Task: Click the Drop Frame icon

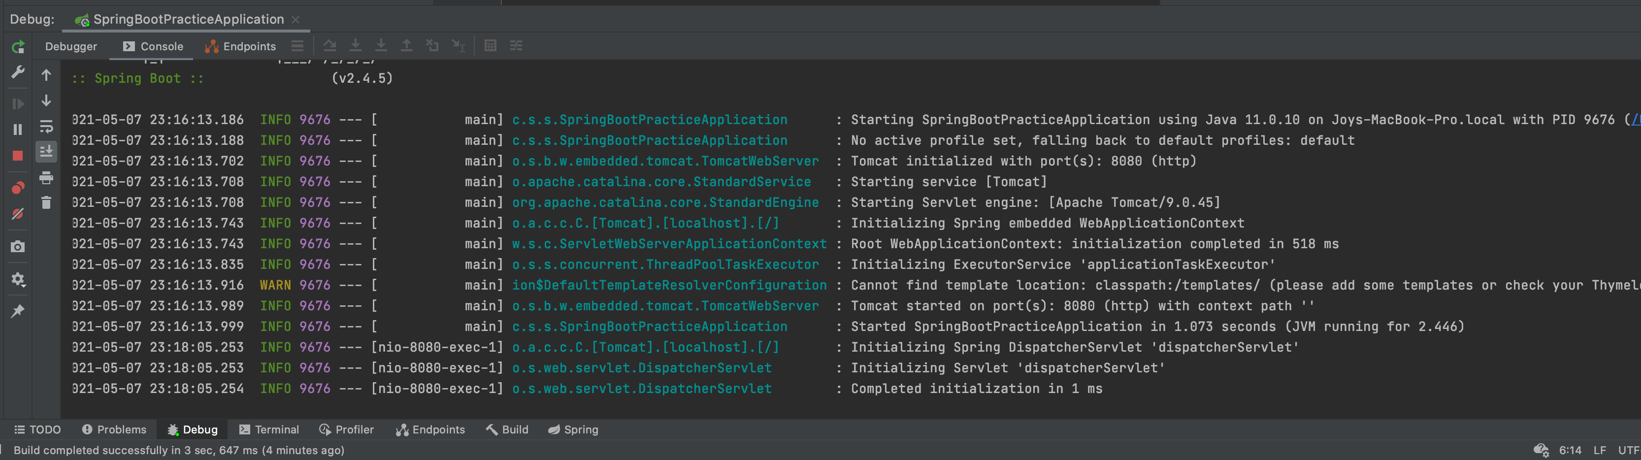Action: point(432,46)
